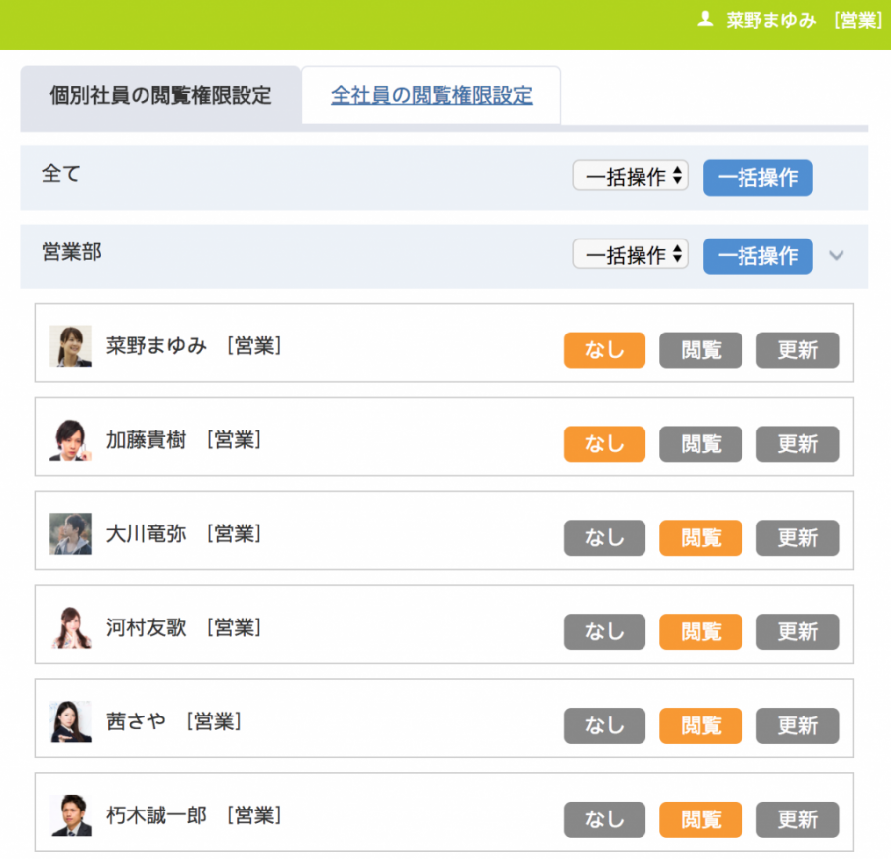The width and height of the screenshot is (891, 859).
Task: Click 加藤貴樹's avatar photo
Action: click(70, 440)
